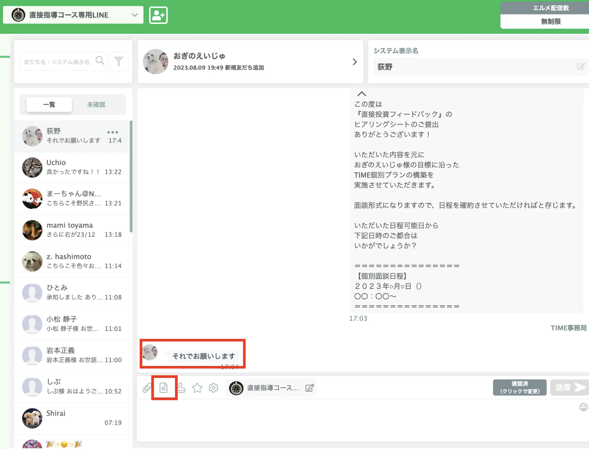
Task: Open the emoji picker smiley icon
Action: pos(583,406)
